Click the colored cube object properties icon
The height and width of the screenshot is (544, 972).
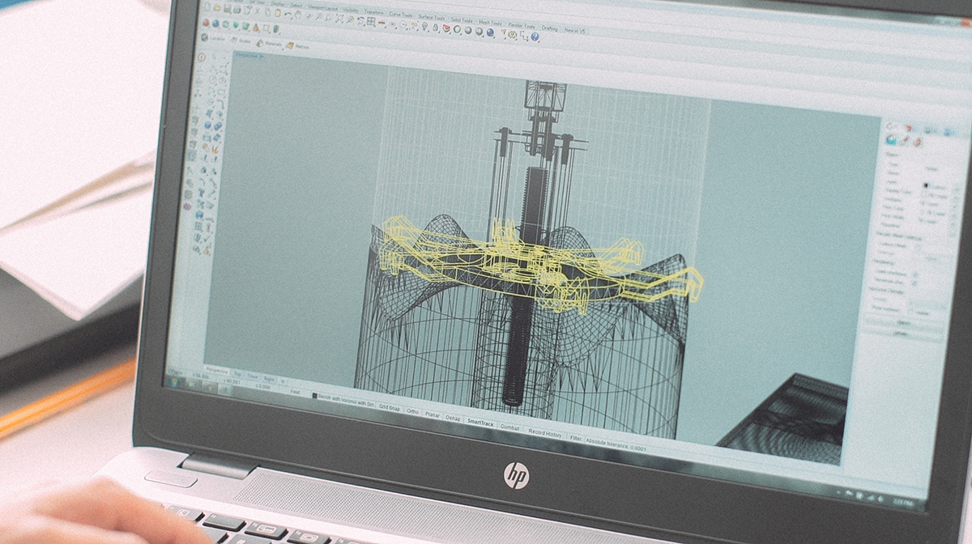coord(891,139)
